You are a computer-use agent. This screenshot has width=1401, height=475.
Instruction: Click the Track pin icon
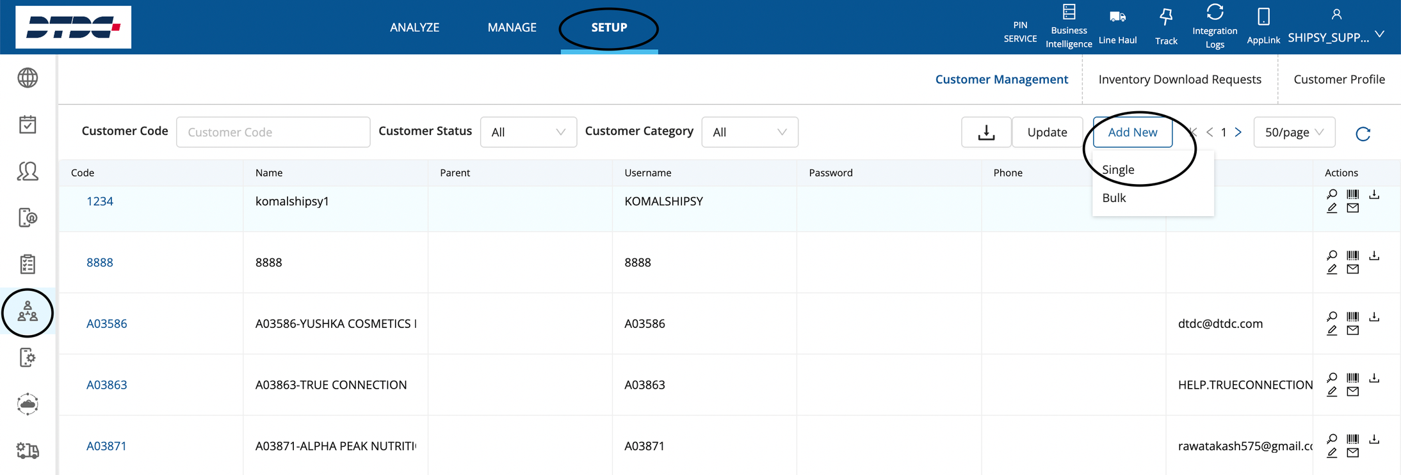(1166, 17)
